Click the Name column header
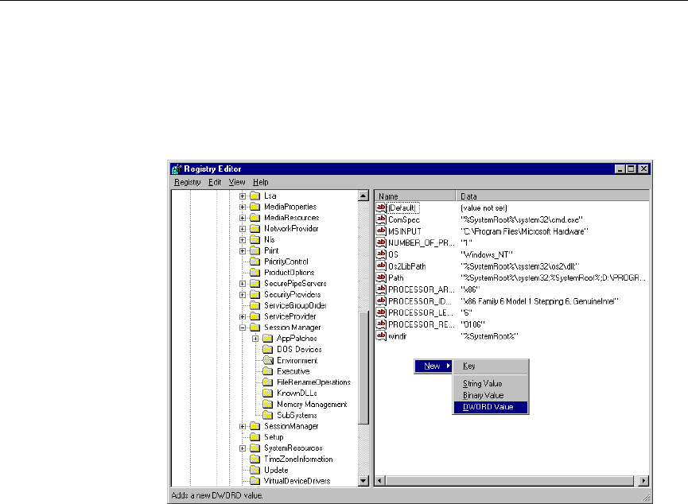This screenshot has width=688, height=504. (415, 196)
